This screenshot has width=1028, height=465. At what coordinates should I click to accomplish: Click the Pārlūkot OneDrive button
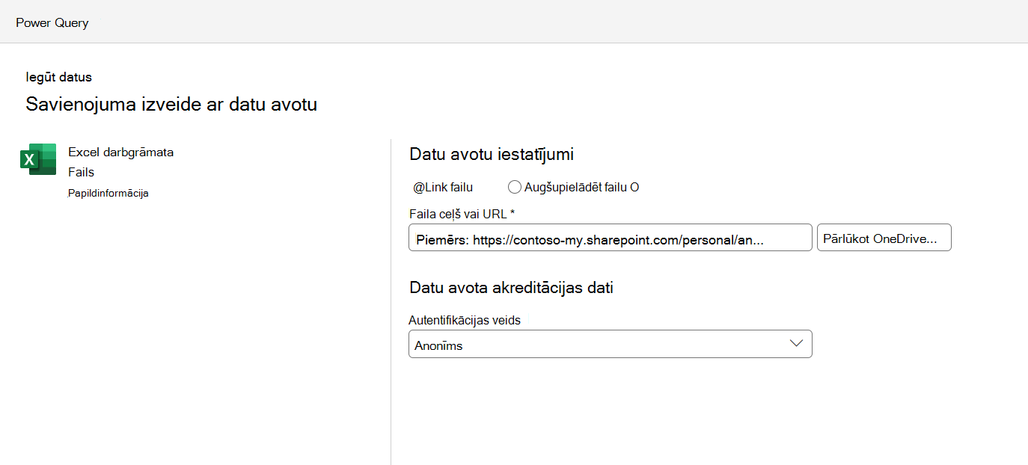884,238
